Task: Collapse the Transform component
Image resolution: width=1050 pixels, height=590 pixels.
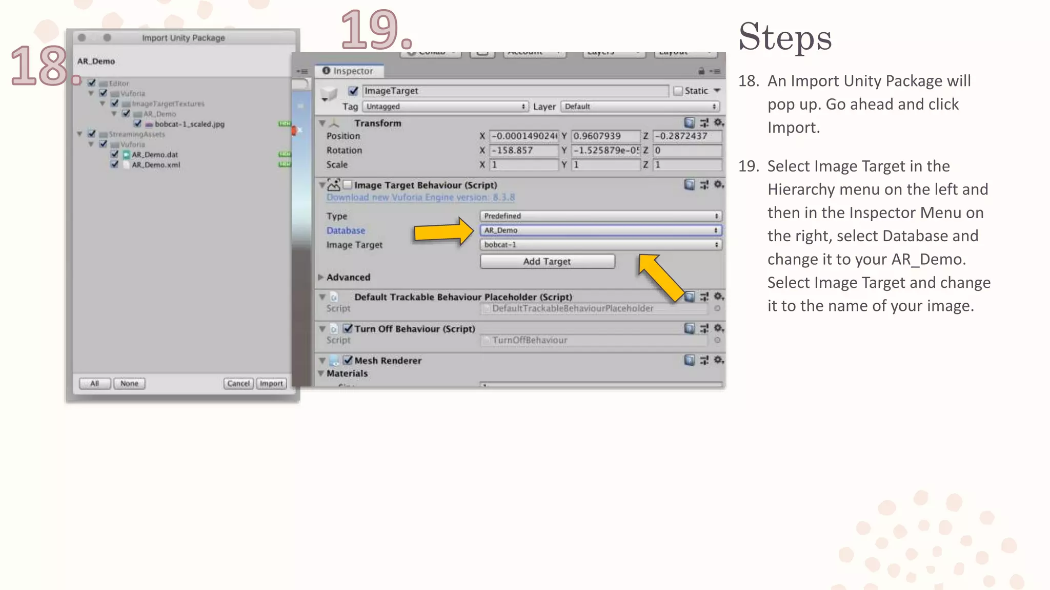Action: click(x=322, y=123)
